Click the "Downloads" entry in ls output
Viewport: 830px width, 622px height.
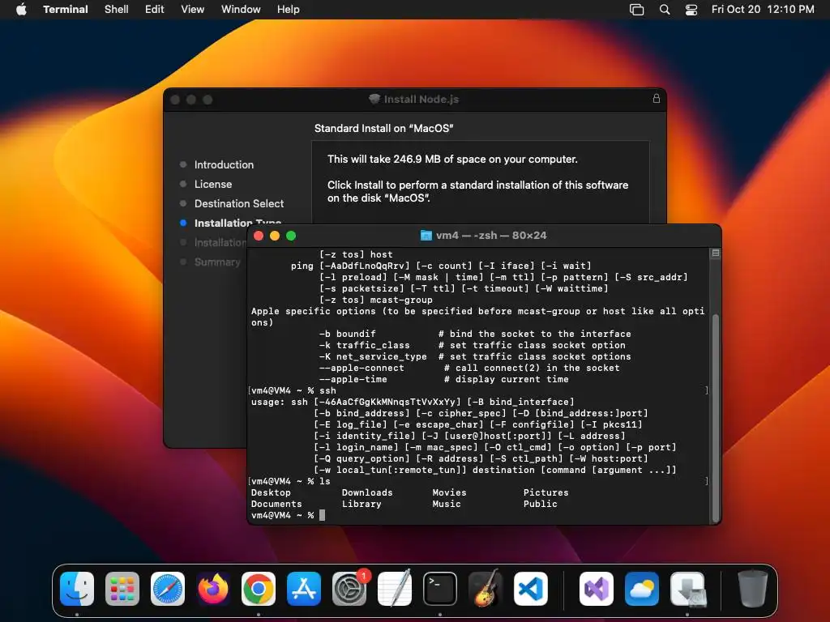[x=367, y=492]
